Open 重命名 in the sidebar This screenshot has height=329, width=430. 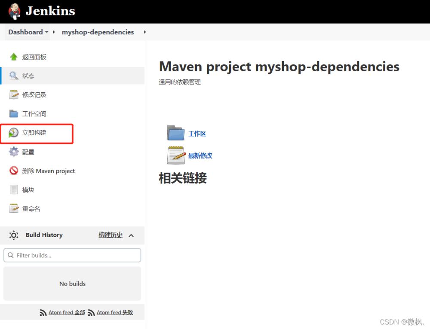click(31, 209)
